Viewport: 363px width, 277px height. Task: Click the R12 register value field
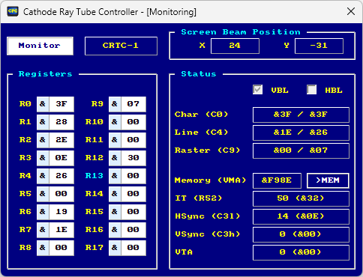133,158
